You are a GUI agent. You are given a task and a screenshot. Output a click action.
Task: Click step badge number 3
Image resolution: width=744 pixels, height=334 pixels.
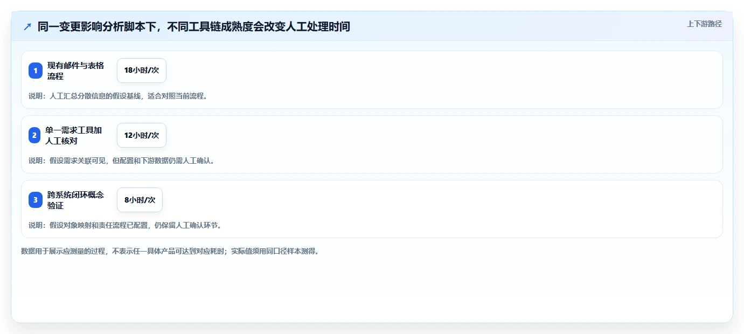(36, 200)
